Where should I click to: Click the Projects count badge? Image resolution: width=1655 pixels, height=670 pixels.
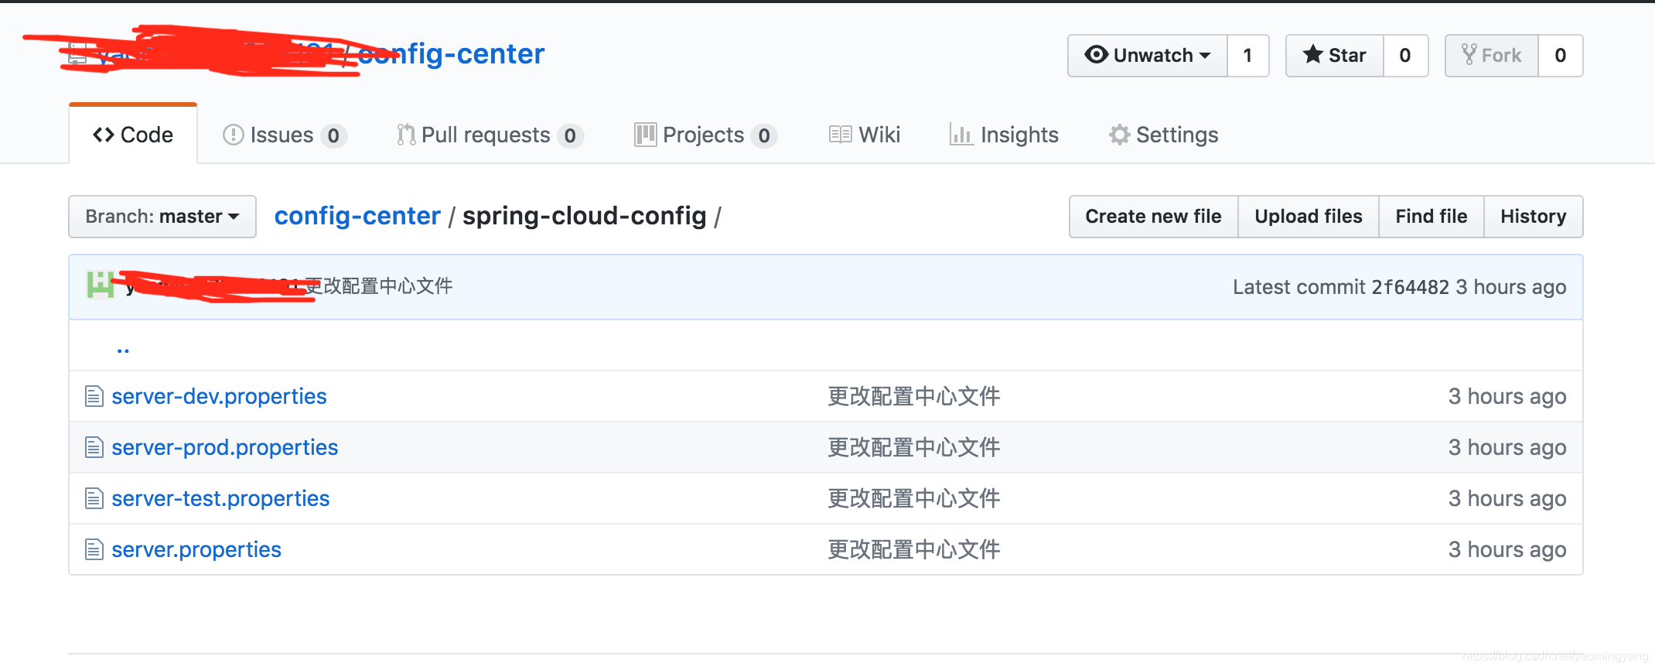click(764, 135)
